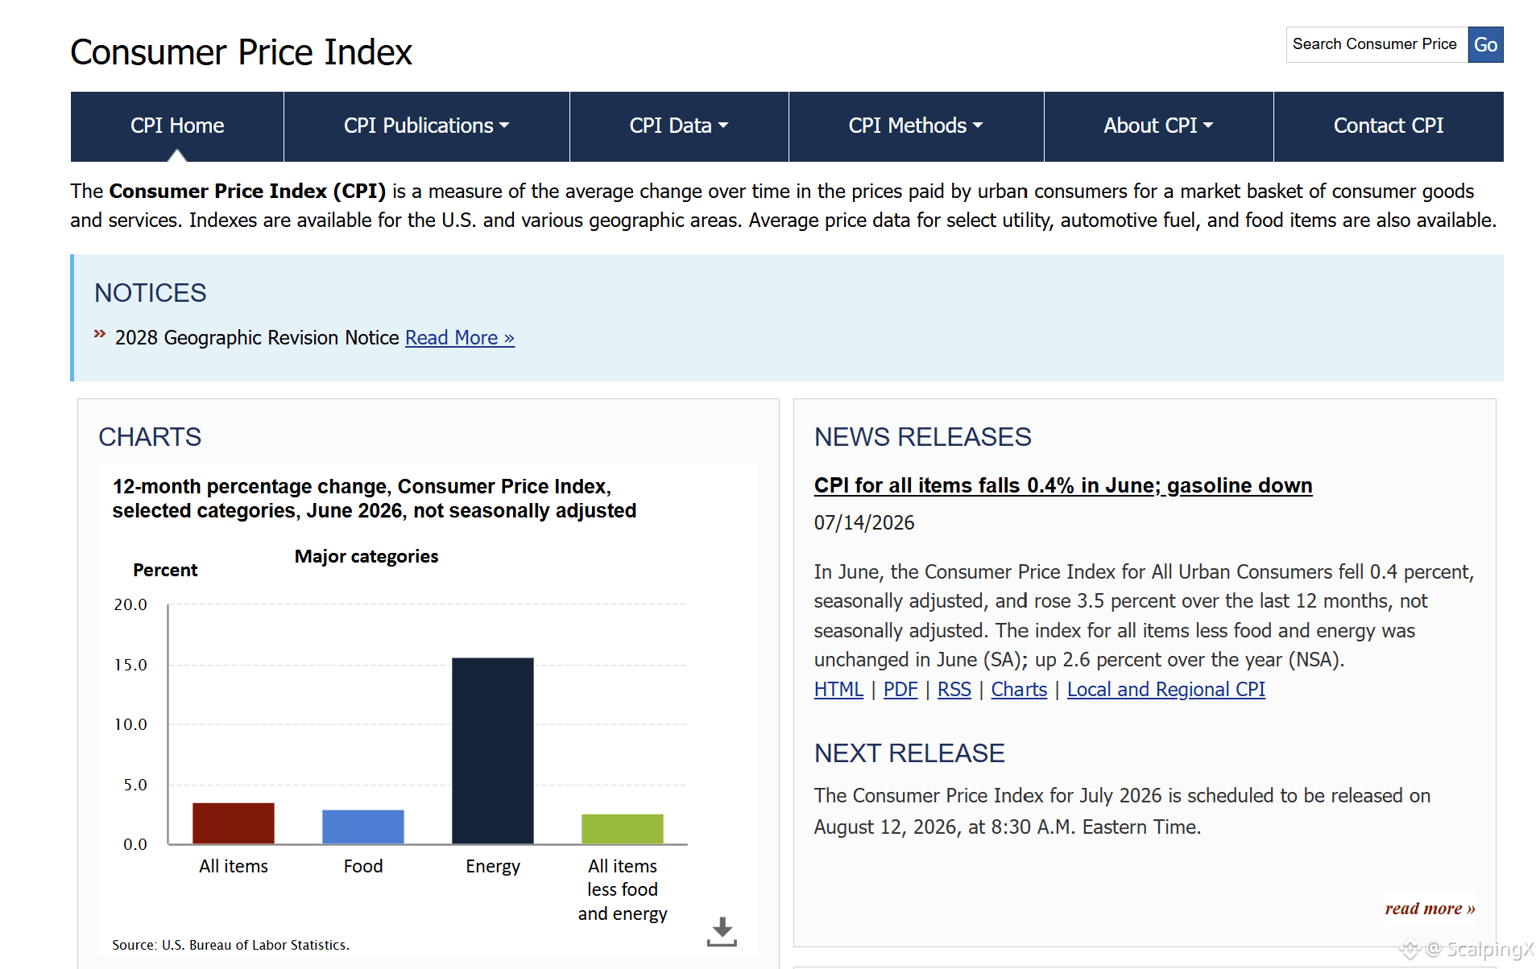Open Read More for Geographic Revision Notice
The width and height of the screenshot is (1540, 969).
[460, 338]
